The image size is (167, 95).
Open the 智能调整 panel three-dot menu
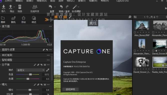click(x=48, y=60)
